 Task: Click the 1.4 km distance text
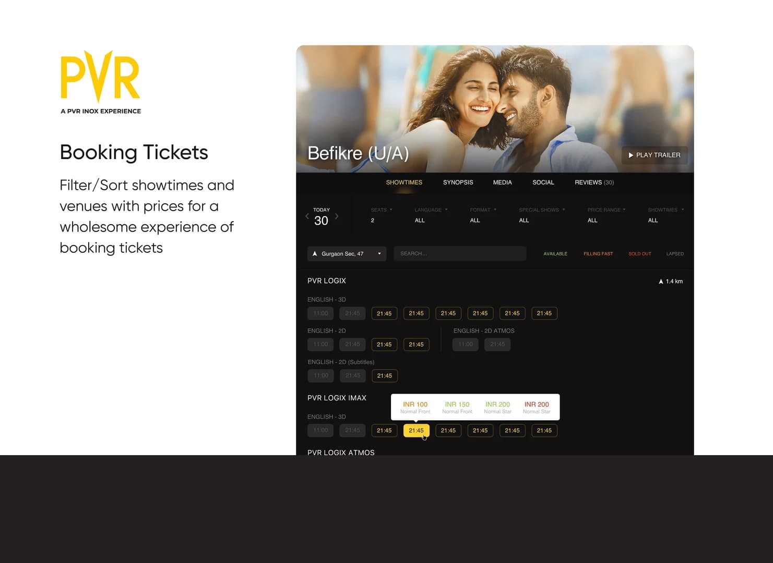point(674,281)
